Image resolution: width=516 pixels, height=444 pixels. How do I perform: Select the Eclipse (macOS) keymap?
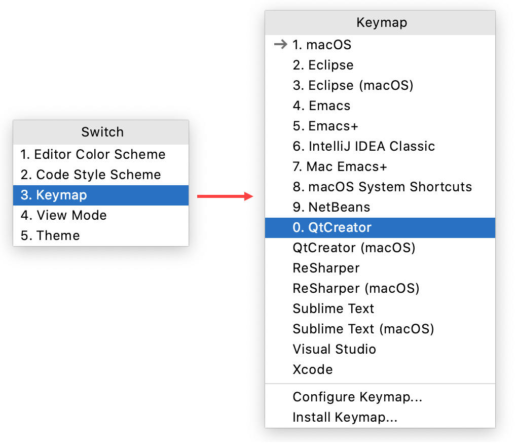pos(352,85)
